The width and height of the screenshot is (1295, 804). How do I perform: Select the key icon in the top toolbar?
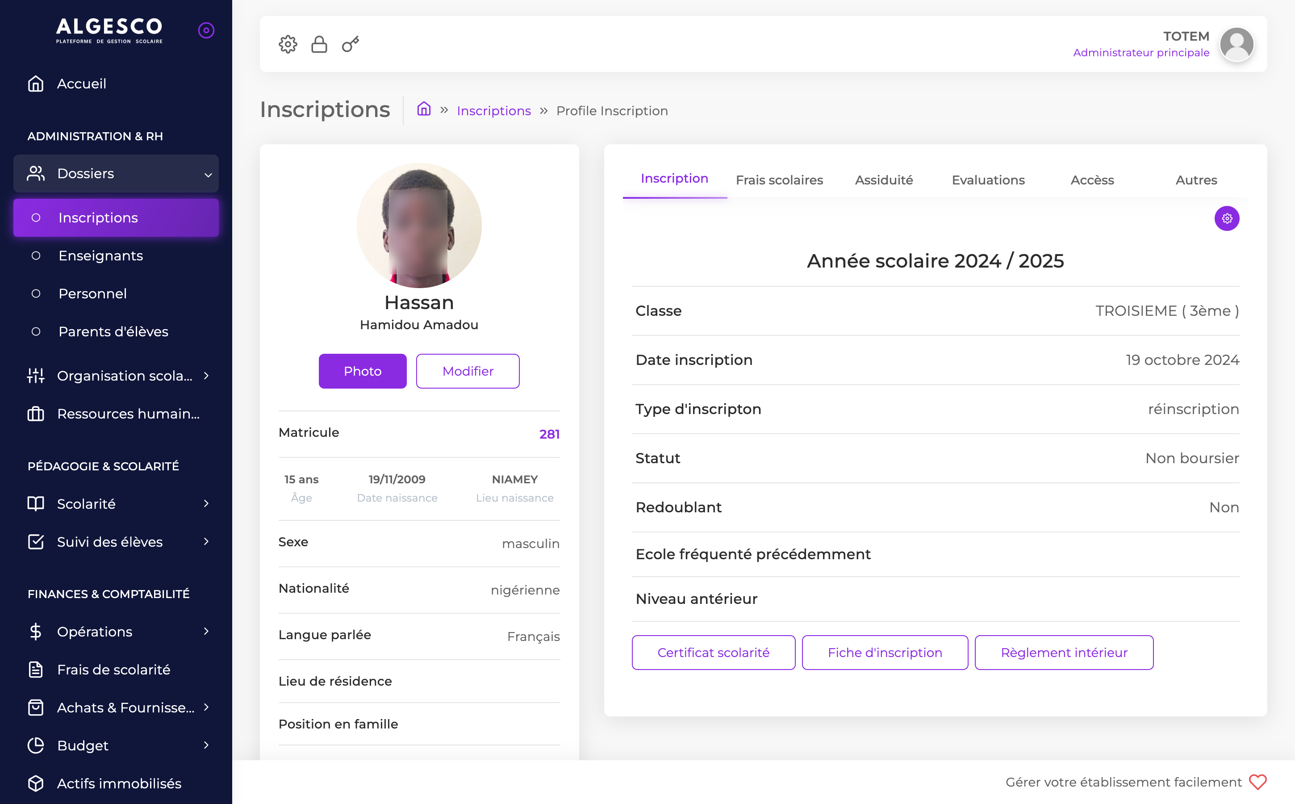pos(350,44)
